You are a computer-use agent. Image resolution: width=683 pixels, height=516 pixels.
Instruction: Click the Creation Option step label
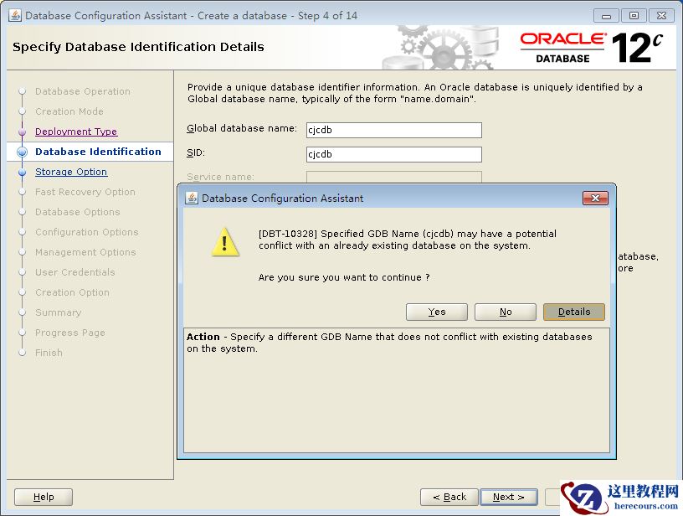click(x=72, y=292)
